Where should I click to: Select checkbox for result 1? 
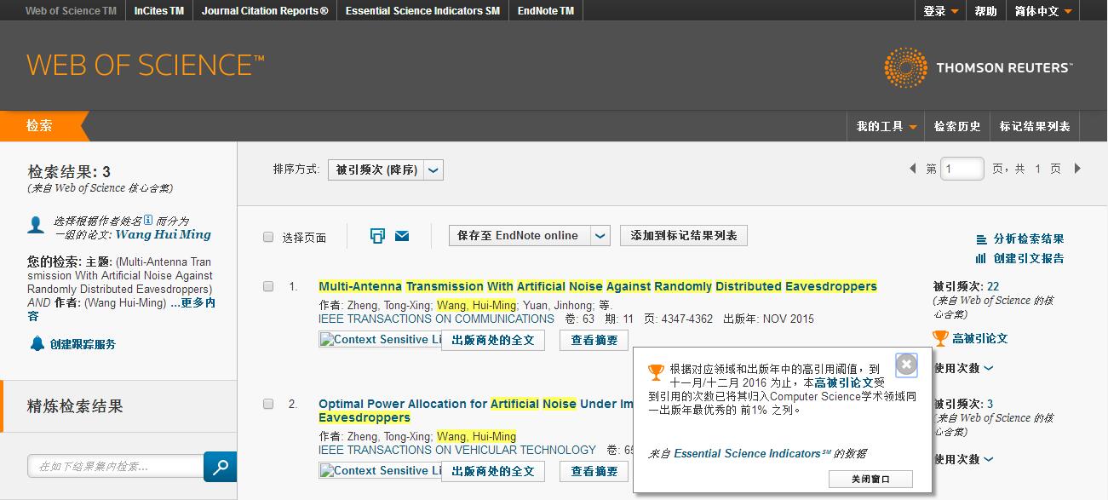[x=268, y=286]
